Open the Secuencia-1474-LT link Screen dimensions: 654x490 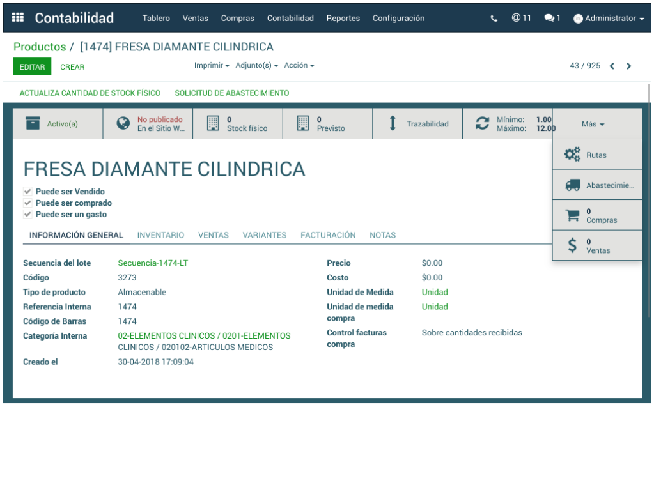pos(153,263)
